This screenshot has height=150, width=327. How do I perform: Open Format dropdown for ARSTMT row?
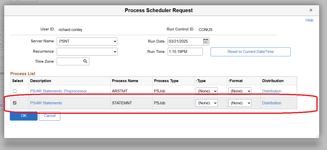[240, 91]
